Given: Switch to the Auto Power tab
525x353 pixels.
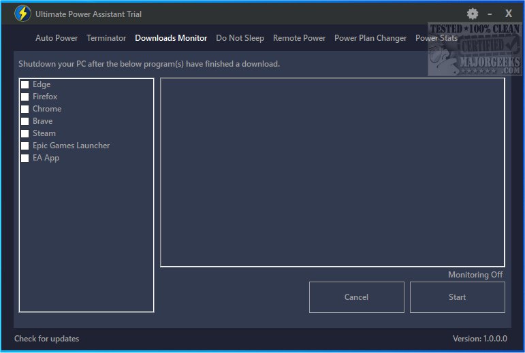Looking at the screenshot, I should (x=57, y=38).
